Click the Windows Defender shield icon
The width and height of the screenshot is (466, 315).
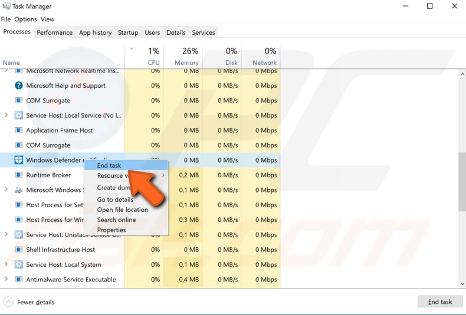coord(18,160)
